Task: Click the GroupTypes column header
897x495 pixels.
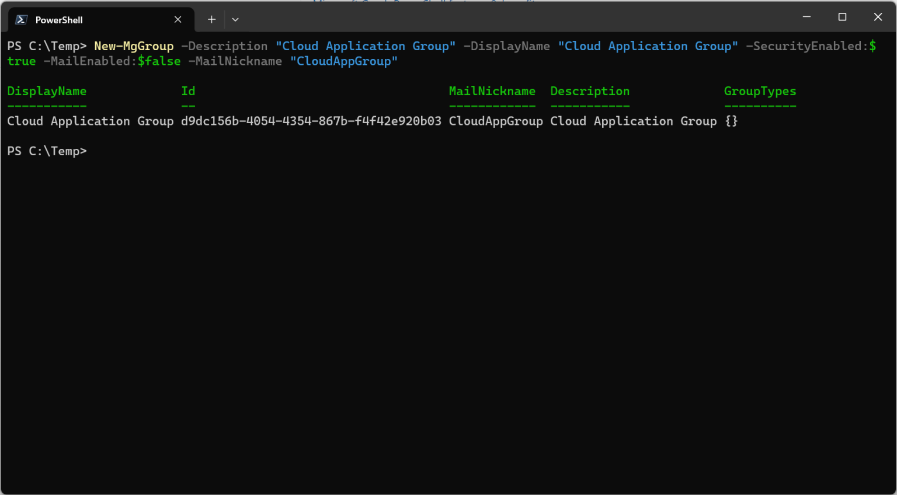Action: (760, 91)
